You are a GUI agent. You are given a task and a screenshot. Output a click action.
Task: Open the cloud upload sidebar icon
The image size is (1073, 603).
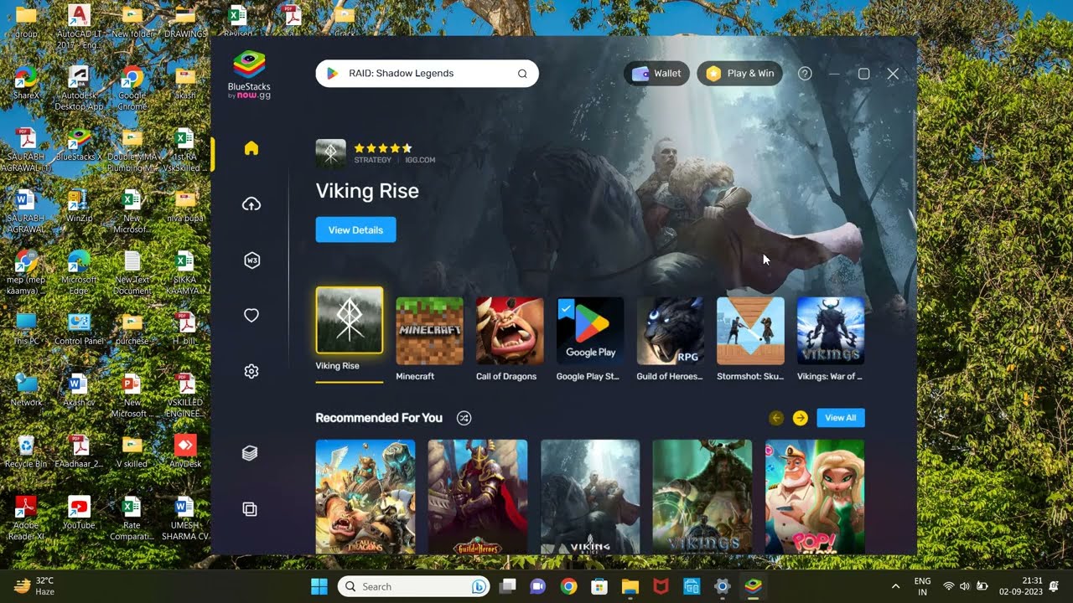251,204
